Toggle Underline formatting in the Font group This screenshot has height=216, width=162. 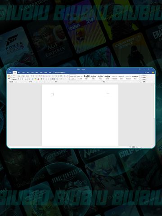(x=22, y=79)
